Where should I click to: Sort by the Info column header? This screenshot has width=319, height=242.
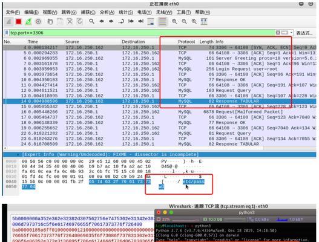point(219,42)
